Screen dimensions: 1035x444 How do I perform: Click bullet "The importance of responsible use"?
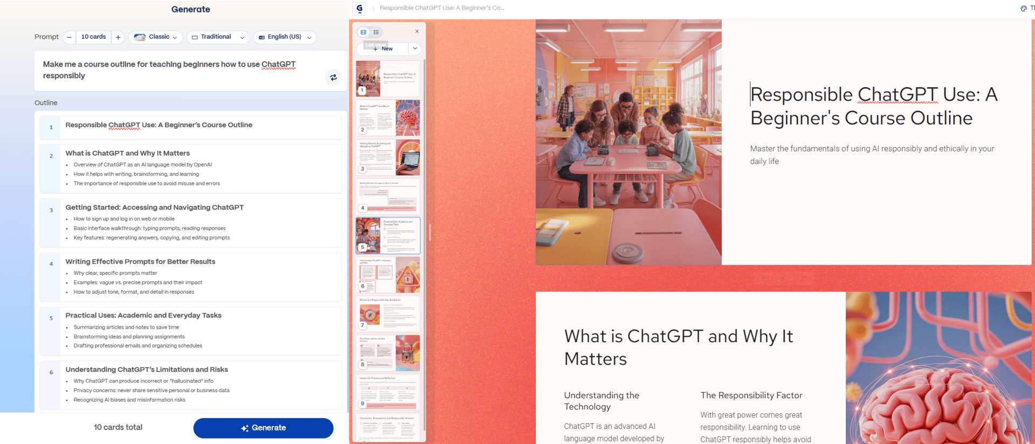coord(147,184)
